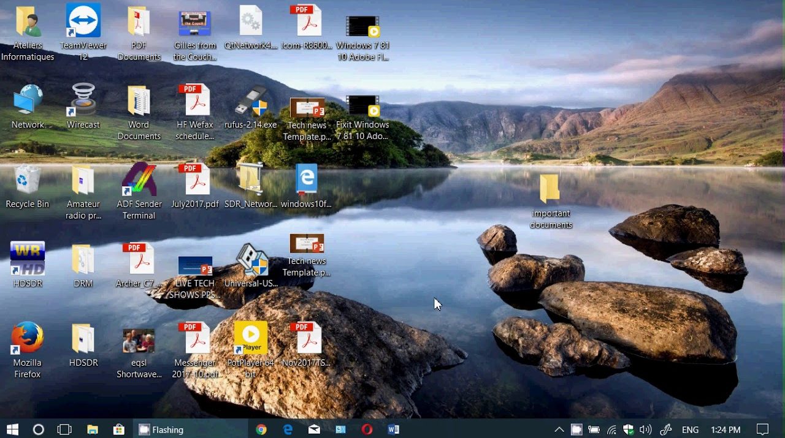This screenshot has height=438, width=785.
Task: Open the Windows Start menu
Action: pos(12,429)
